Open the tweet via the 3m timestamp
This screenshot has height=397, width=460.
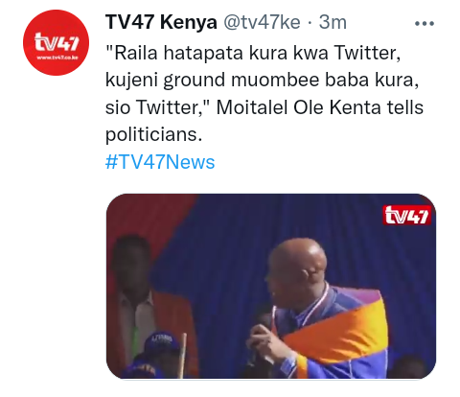tap(333, 22)
